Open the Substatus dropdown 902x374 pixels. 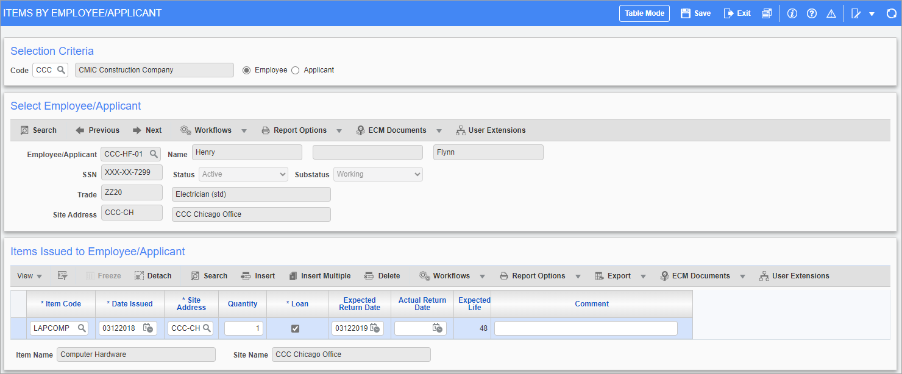point(417,174)
